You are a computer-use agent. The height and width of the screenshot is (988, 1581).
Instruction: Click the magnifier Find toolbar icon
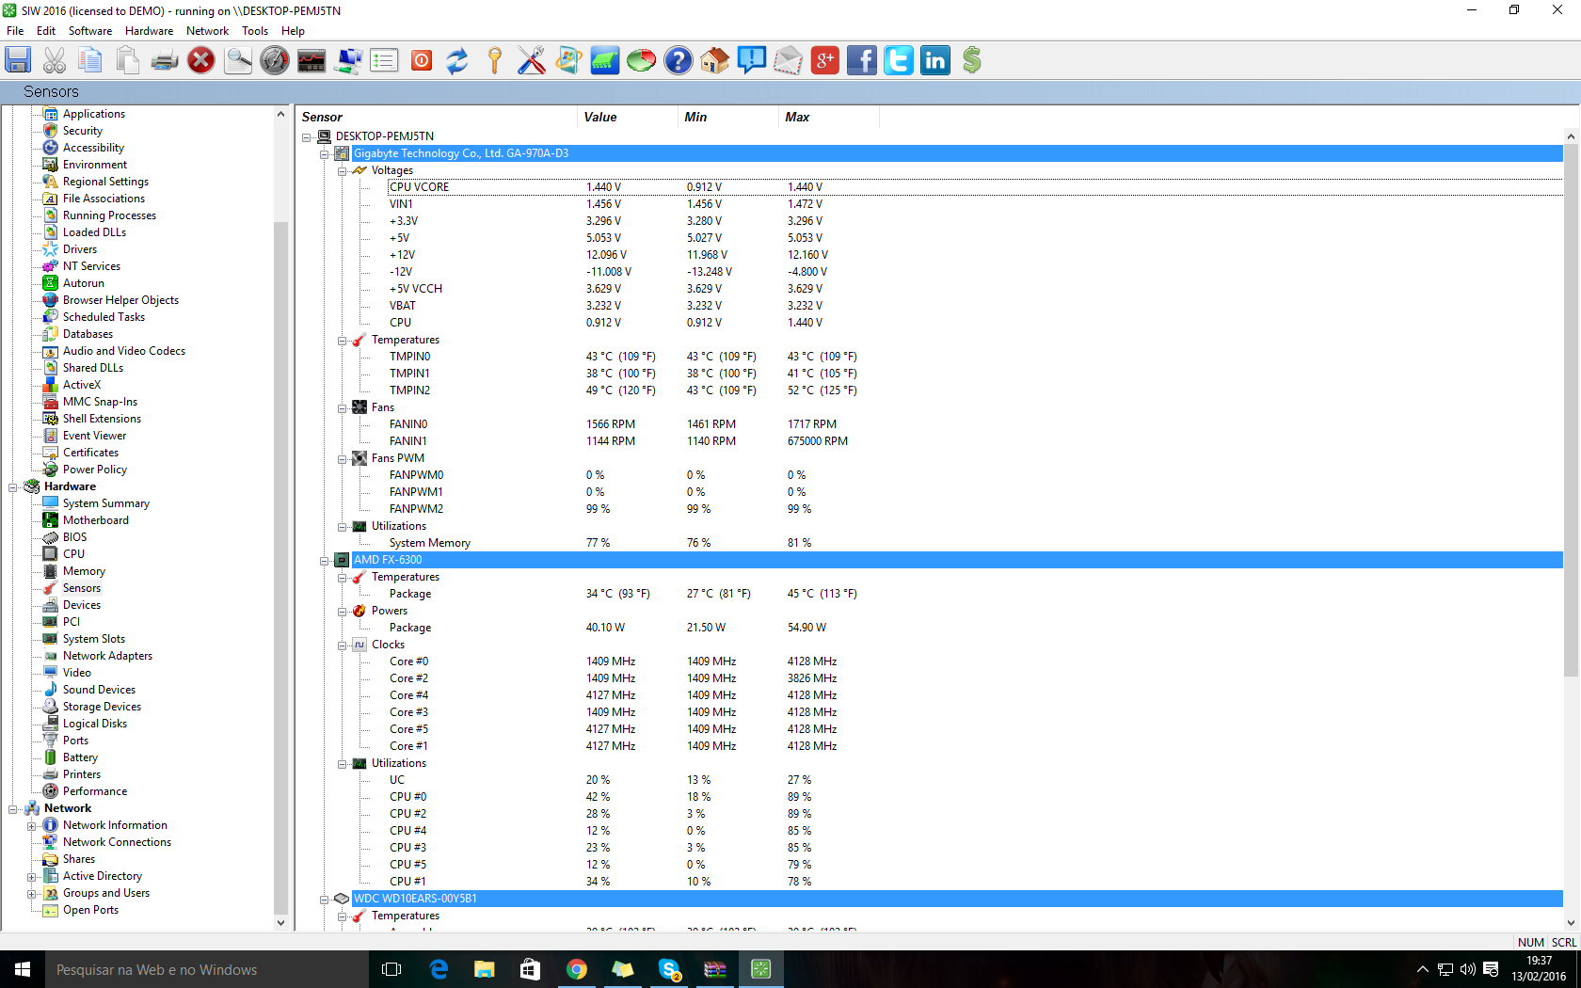[x=238, y=60]
